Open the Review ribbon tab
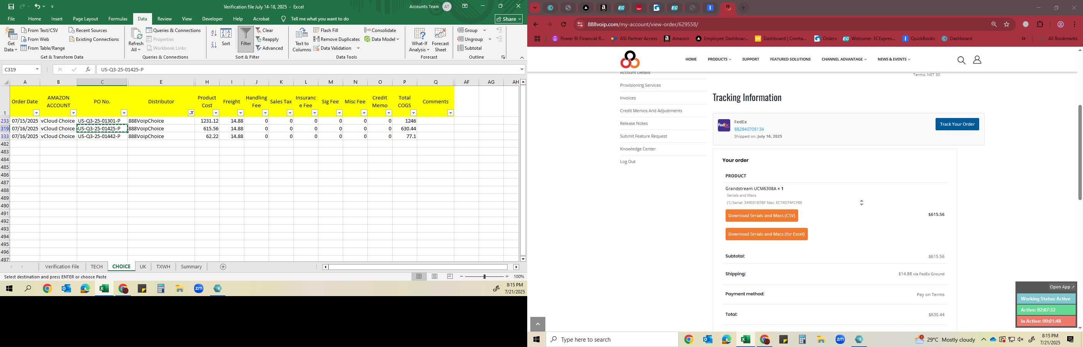This screenshot has width=1083, height=347. [x=164, y=19]
